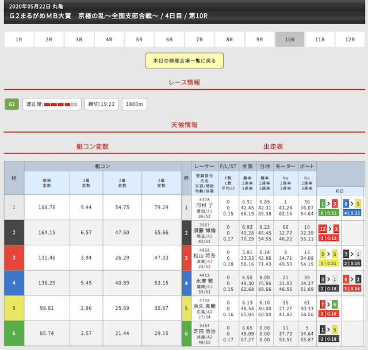Click the red 3|0.04 result badge
The image size is (368, 350).
coord(352,289)
